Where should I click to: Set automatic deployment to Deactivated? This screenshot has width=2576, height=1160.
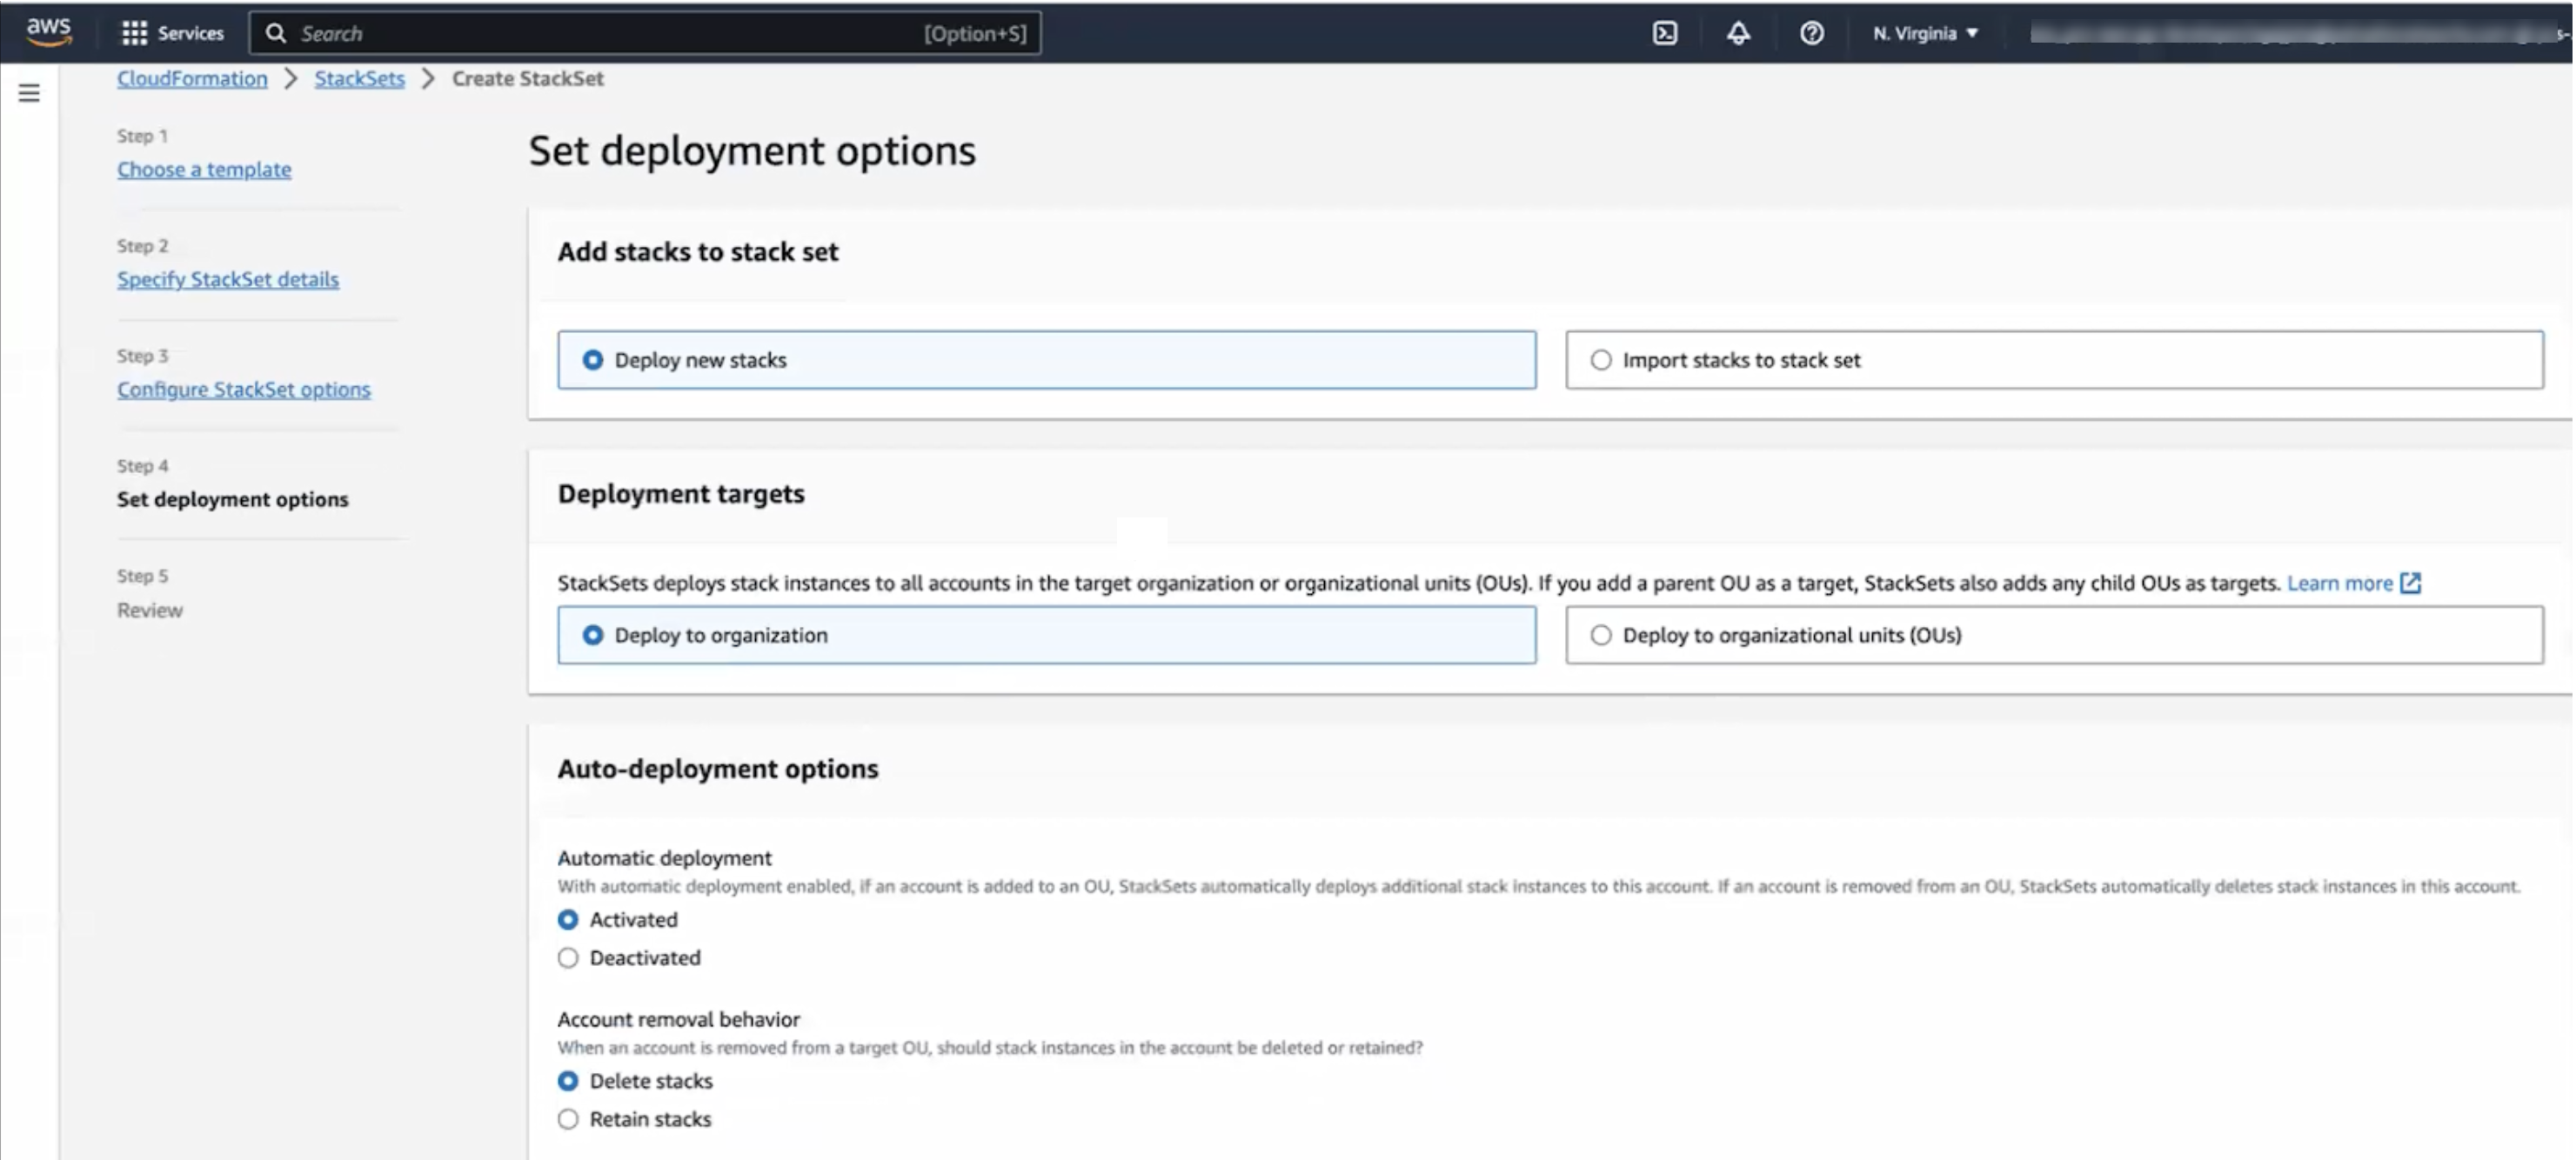[x=568, y=957]
